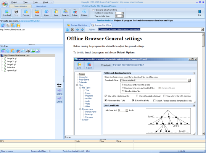
Task: Open the Tools menu
Action: [x=35, y=2]
